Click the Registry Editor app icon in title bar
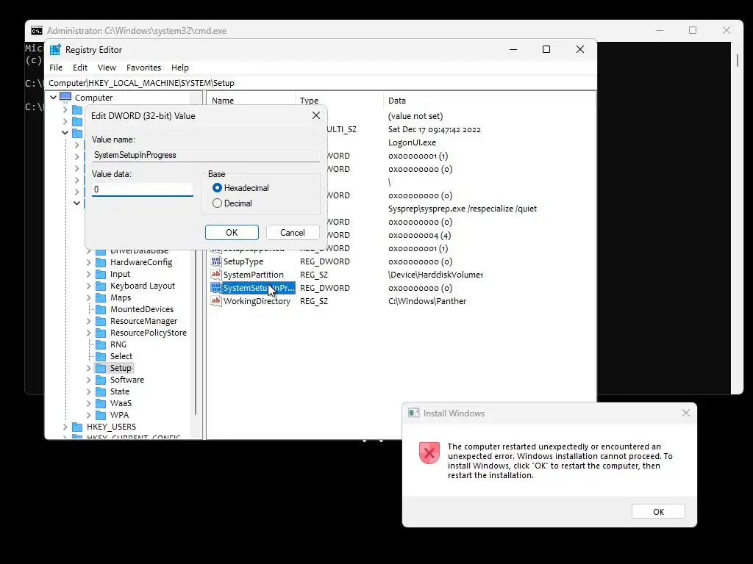753x564 pixels. click(x=55, y=50)
